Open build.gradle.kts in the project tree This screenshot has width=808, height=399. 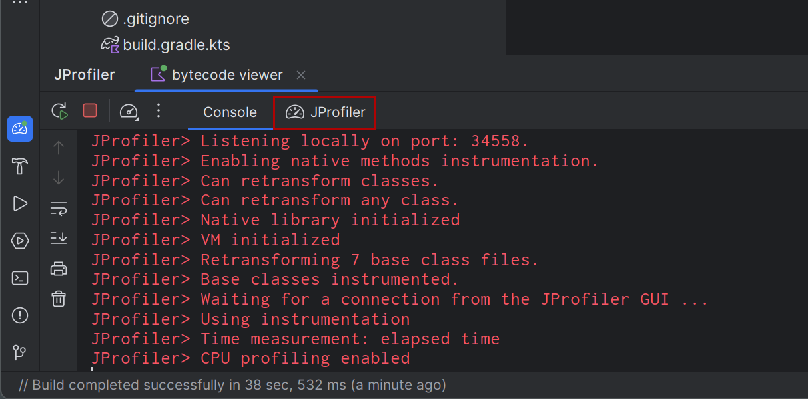[x=176, y=45]
